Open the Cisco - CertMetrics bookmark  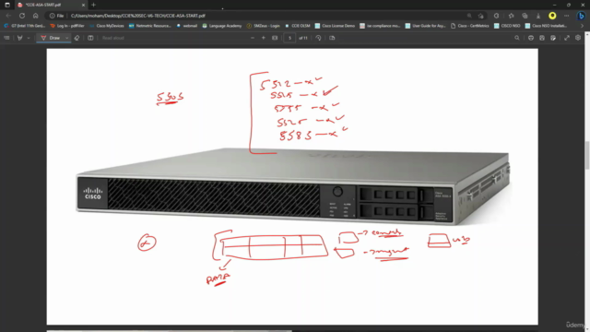[470, 26]
